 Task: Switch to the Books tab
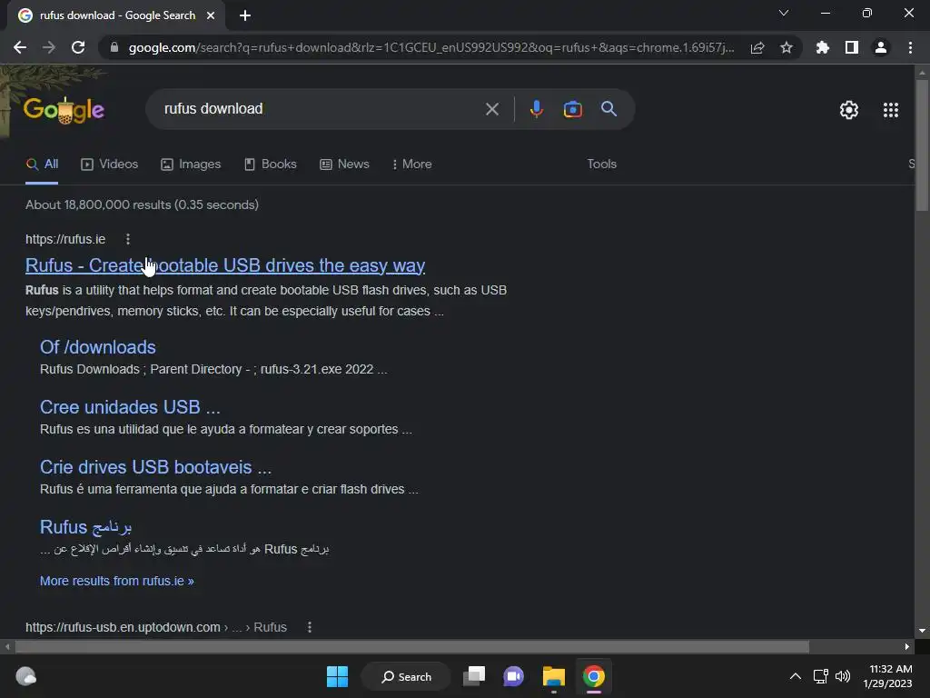(x=270, y=165)
